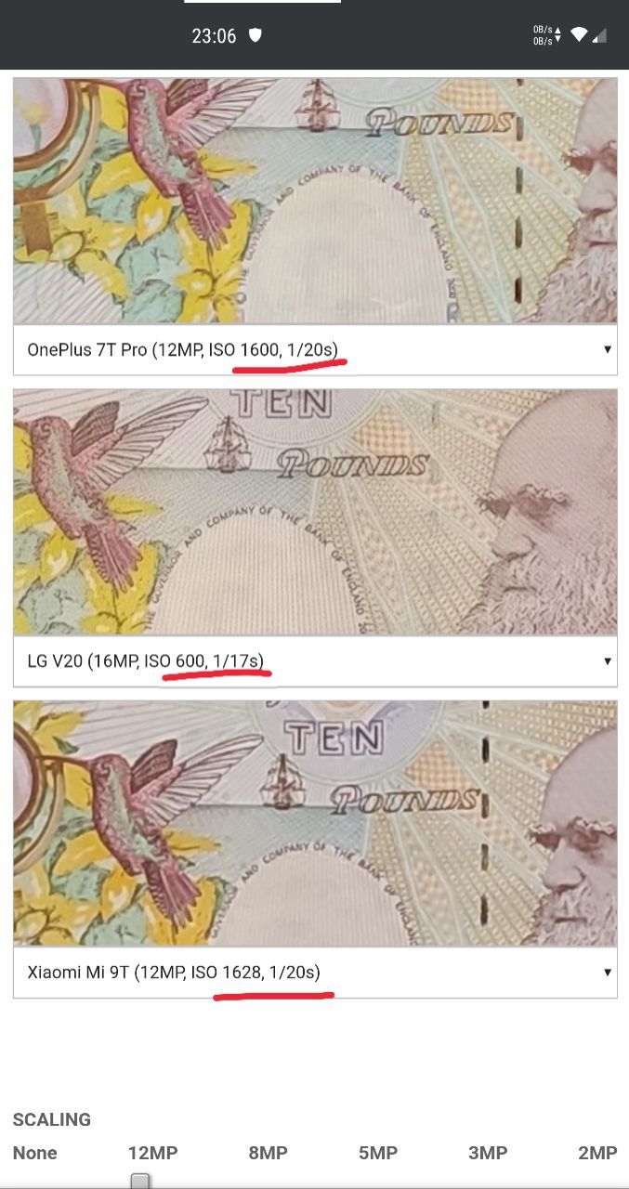Set scaling to 3MP

[487, 1153]
